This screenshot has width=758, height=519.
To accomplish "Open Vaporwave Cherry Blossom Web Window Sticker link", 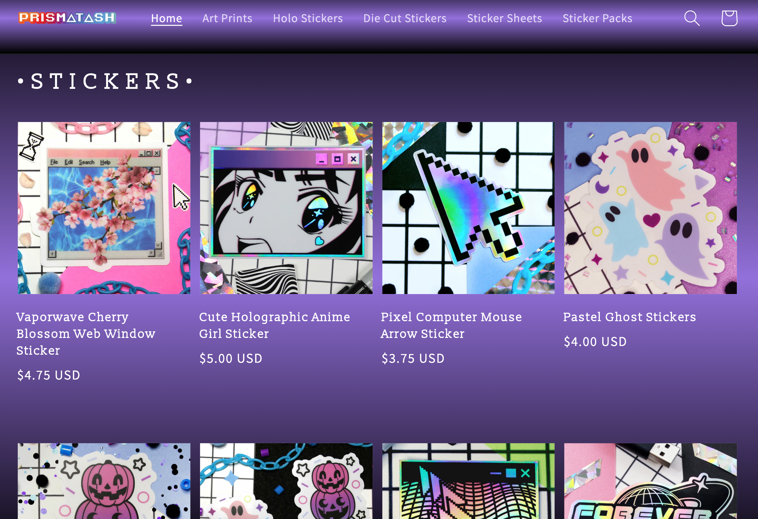I will click(x=86, y=334).
